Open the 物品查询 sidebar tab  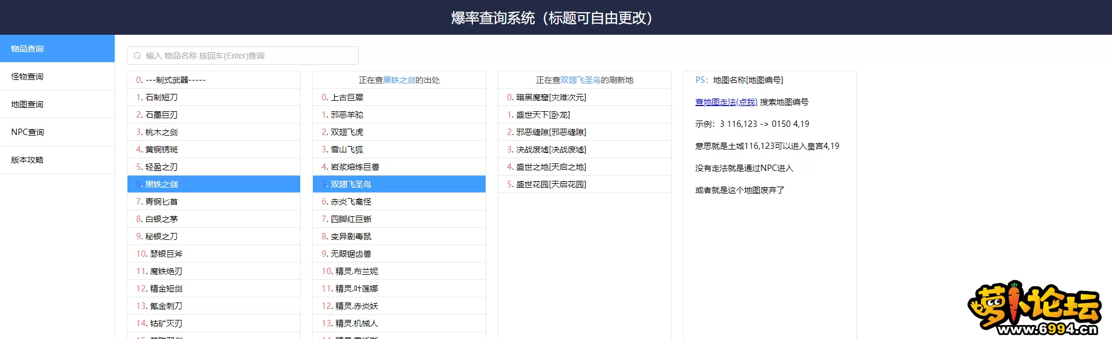pyautogui.click(x=57, y=49)
